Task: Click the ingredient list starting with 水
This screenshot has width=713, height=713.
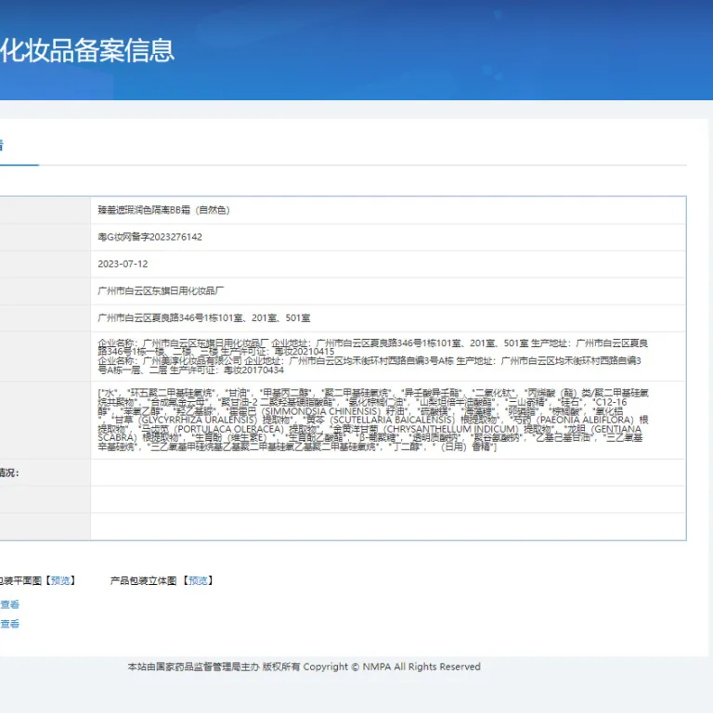Action: pos(373,420)
